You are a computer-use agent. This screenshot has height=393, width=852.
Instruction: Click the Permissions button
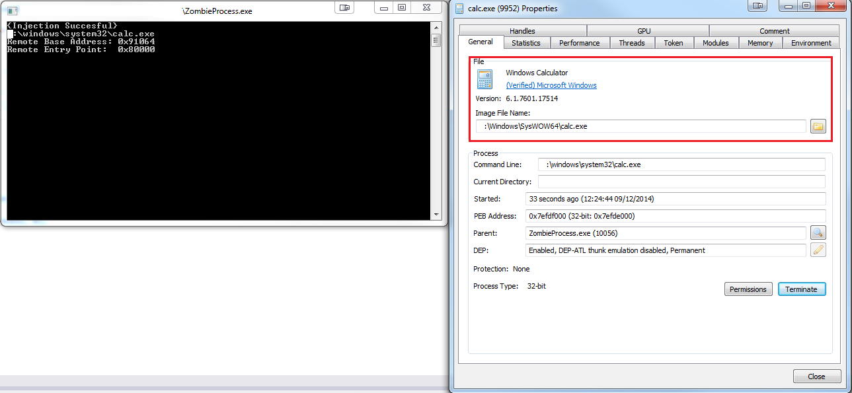pos(748,289)
